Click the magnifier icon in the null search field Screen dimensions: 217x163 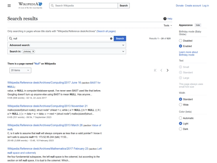pos(10,39)
